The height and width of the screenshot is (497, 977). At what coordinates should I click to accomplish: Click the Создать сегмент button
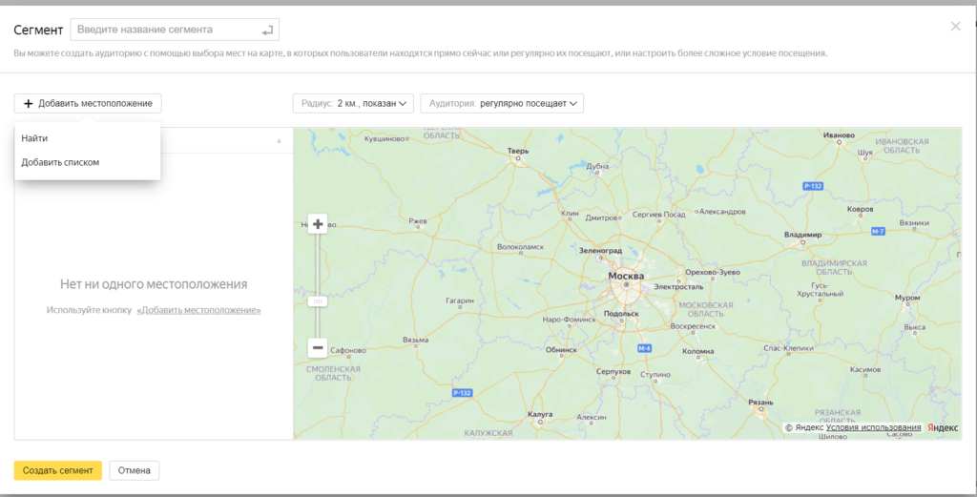tap(57, 470)
